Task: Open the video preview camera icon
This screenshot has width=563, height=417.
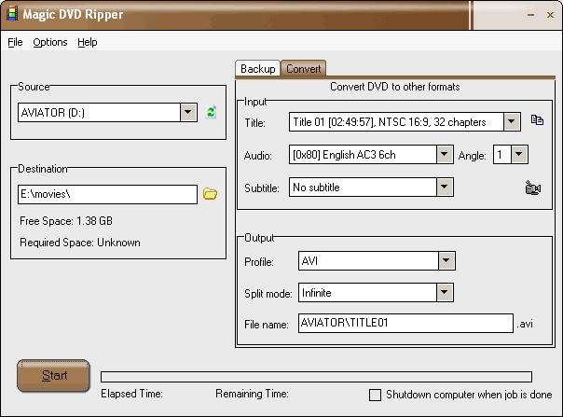Action: coord(533,188)
